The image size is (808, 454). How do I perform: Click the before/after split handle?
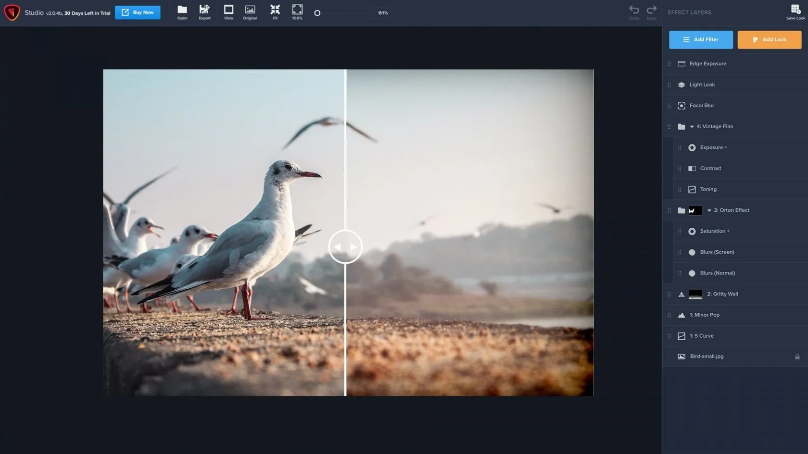(x=345, y=246)
